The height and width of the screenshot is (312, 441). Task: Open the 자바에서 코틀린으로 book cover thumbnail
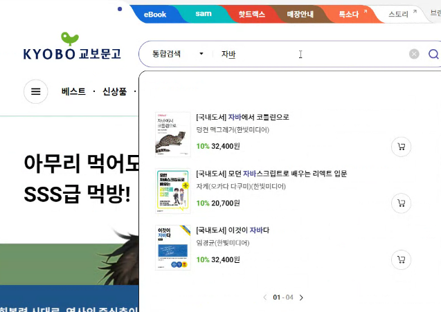point(172,134)
